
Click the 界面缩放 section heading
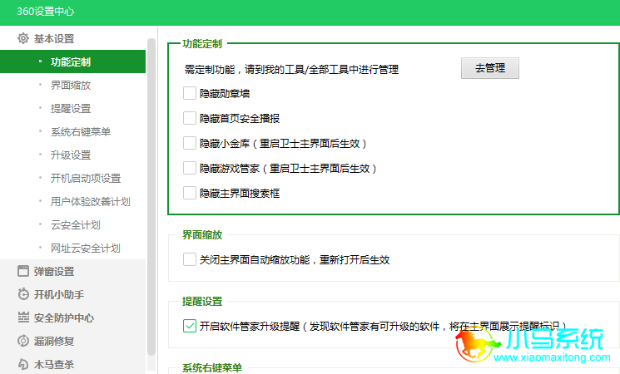[x=202, y=235]
